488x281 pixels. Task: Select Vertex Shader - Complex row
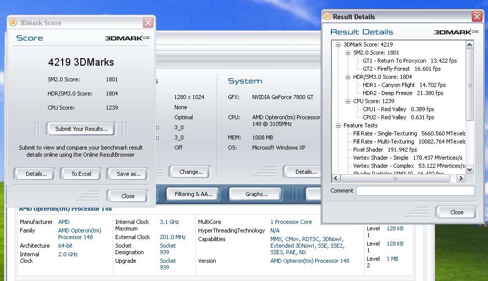pos(409,166)
